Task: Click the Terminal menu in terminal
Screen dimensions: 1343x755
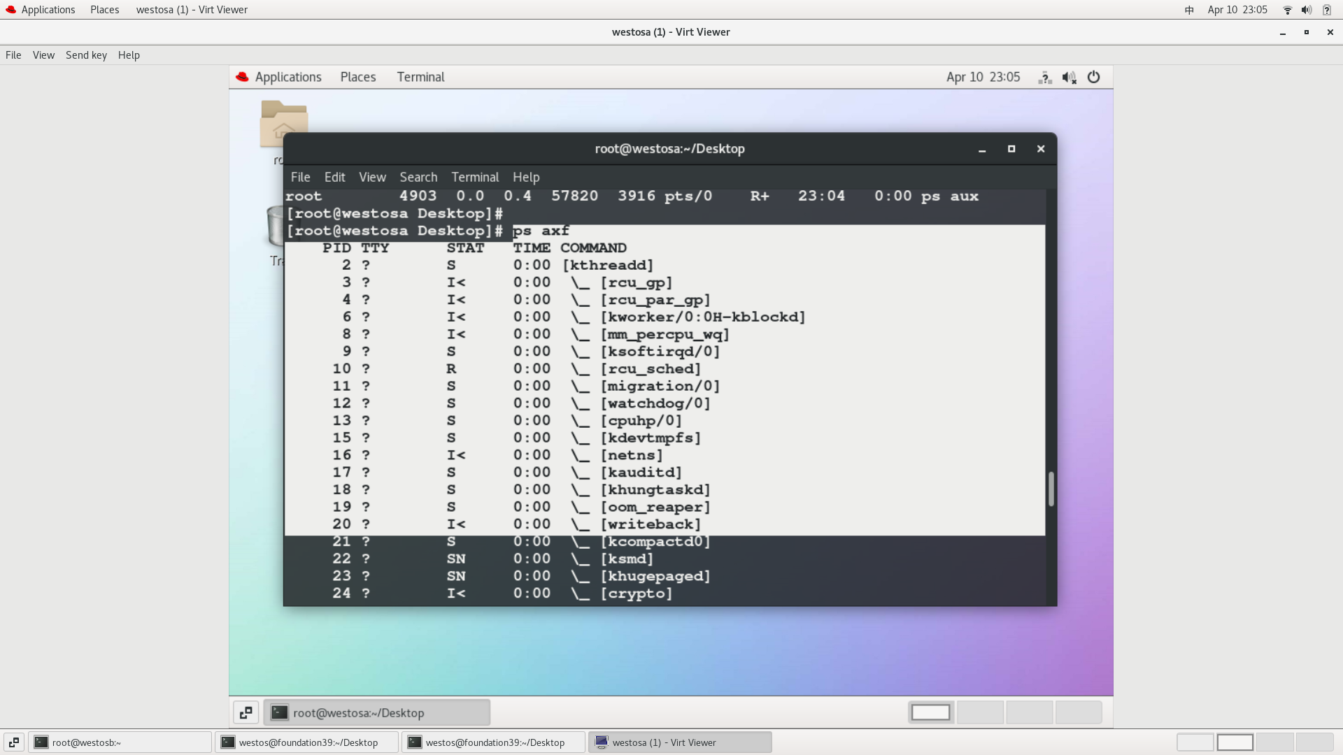Action: coord(475,177)
